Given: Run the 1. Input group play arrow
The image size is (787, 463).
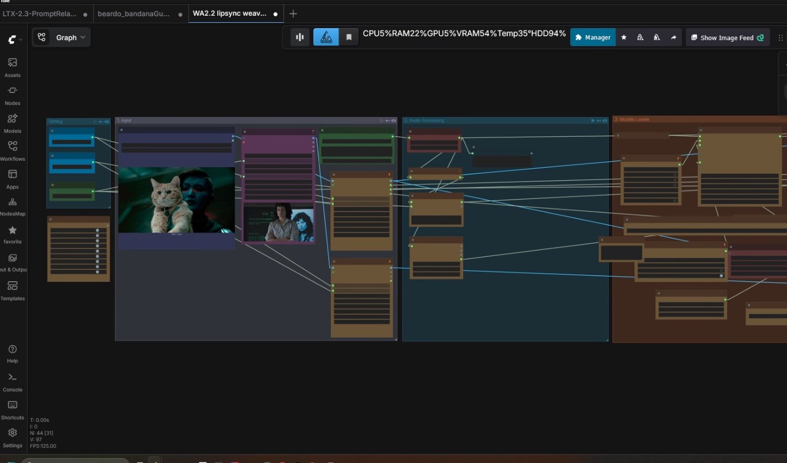Looking at the screenshot, I should (x=381, y=121).
